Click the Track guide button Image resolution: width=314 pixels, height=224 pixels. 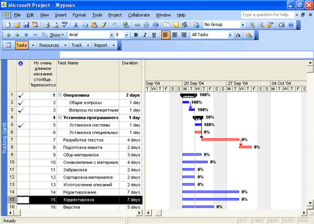tap(77, 45)
